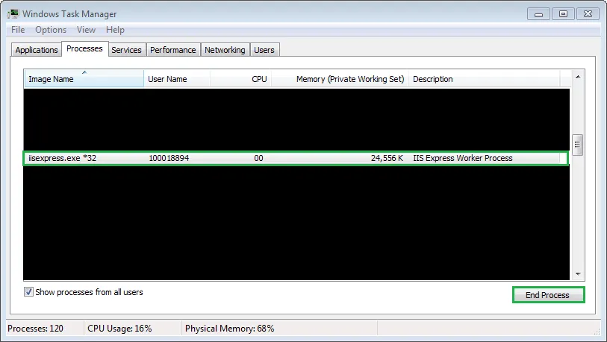The image size is (607, 342).
Task: Open the Options menu
Action: tap(51, 30)
